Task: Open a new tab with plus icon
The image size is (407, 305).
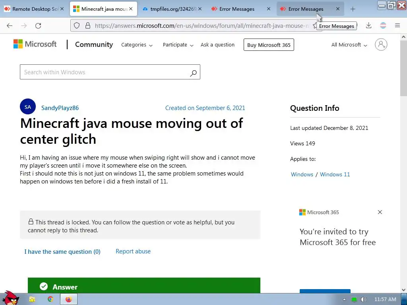Action: [x=353, y=9]
